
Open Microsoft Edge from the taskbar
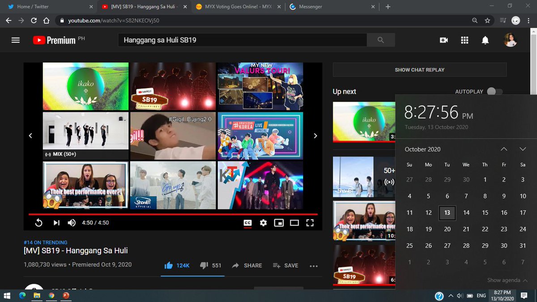click(x=22, y=296)
